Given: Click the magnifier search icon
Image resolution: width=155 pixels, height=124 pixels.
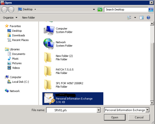Looking at the screenshot, I should [151, 9].
